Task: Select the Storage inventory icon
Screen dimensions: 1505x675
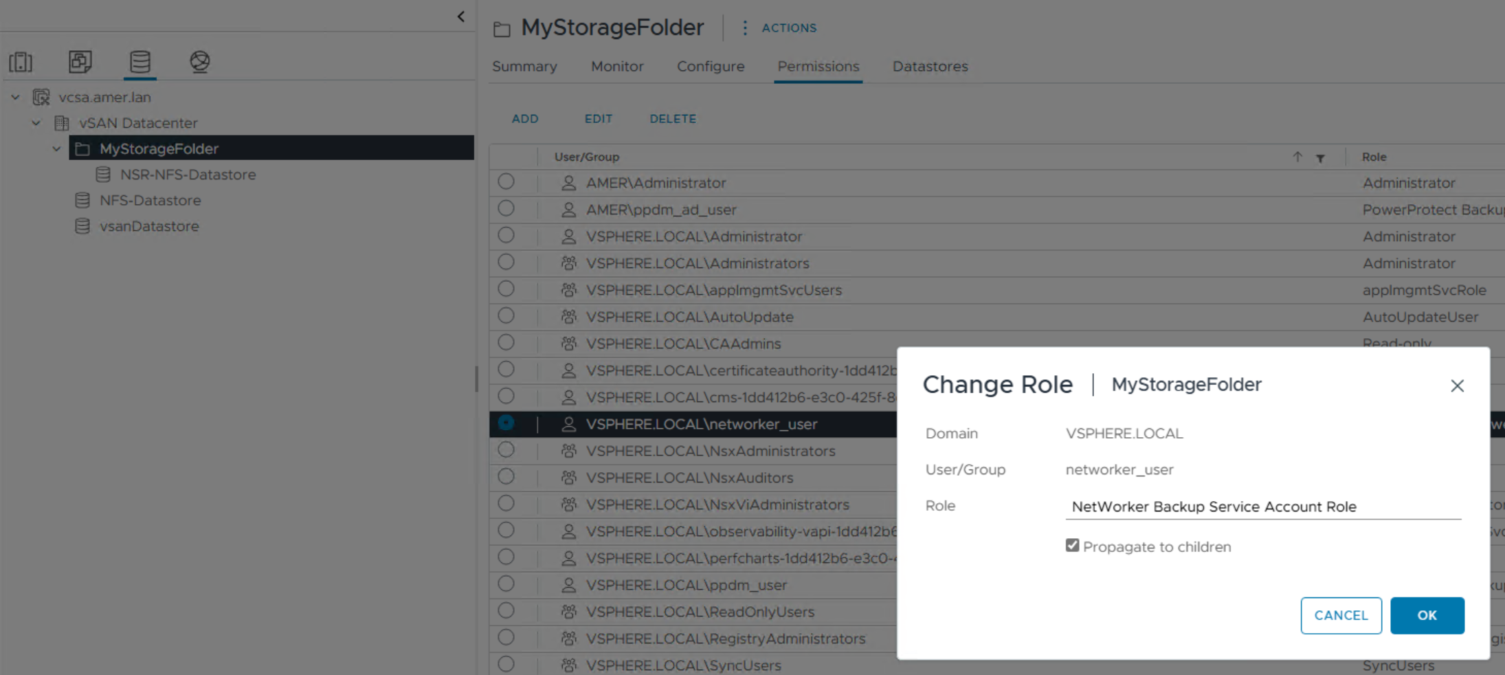Action: tap(140, 62)
